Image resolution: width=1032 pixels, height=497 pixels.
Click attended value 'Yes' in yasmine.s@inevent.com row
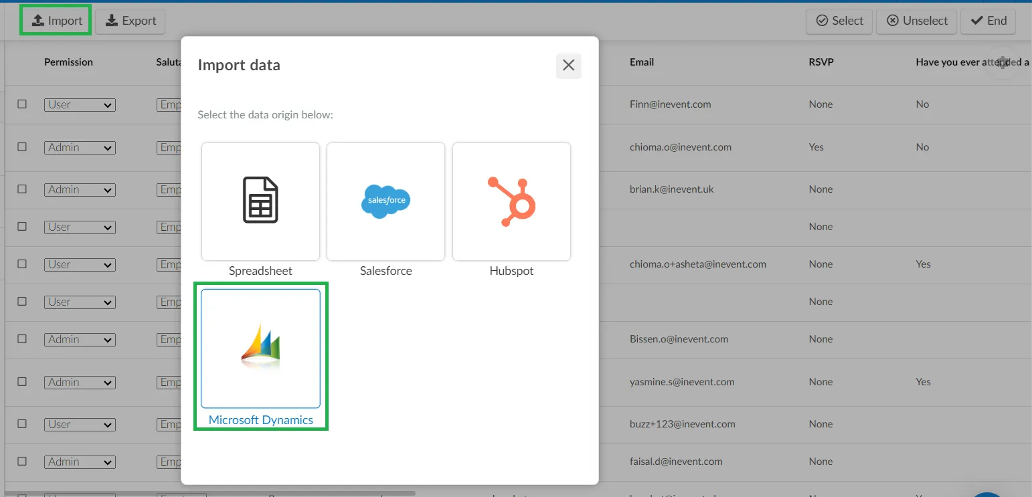tap(923, 382)
